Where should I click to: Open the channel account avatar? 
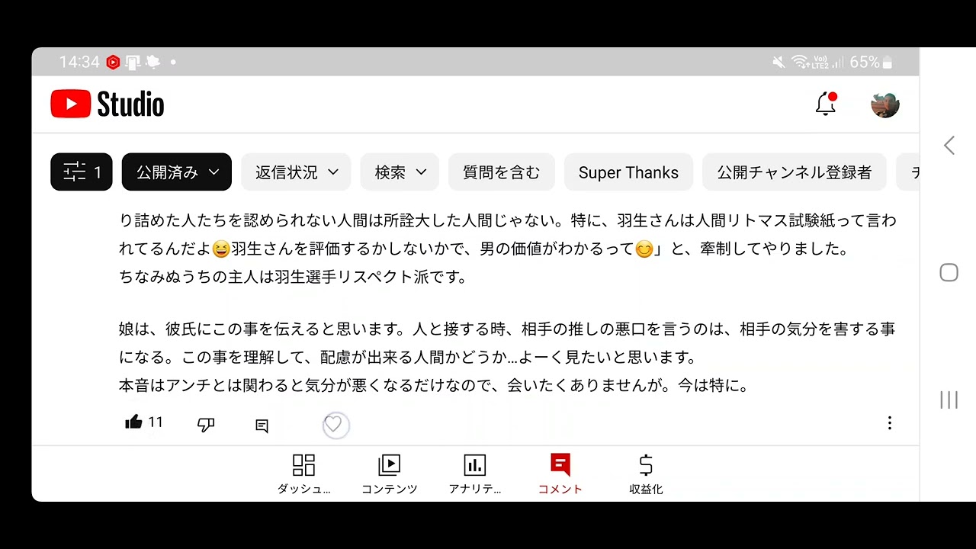pos(885,104)
